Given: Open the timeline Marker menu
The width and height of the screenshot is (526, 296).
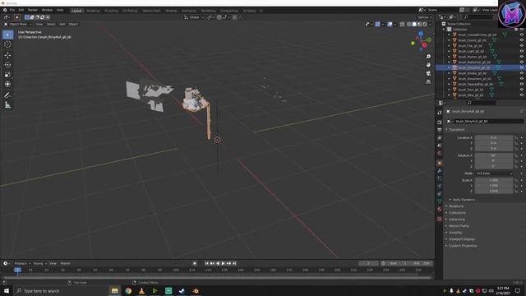Looking at the screenshot, I should point(66,263).
